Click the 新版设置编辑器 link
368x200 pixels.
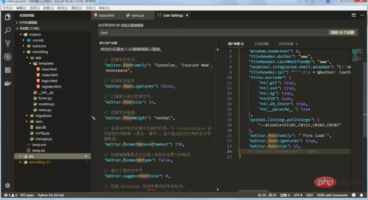(x=132, y=25)
